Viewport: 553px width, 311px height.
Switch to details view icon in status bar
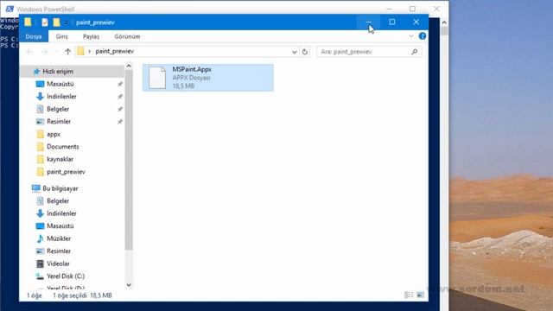point(409,295)
